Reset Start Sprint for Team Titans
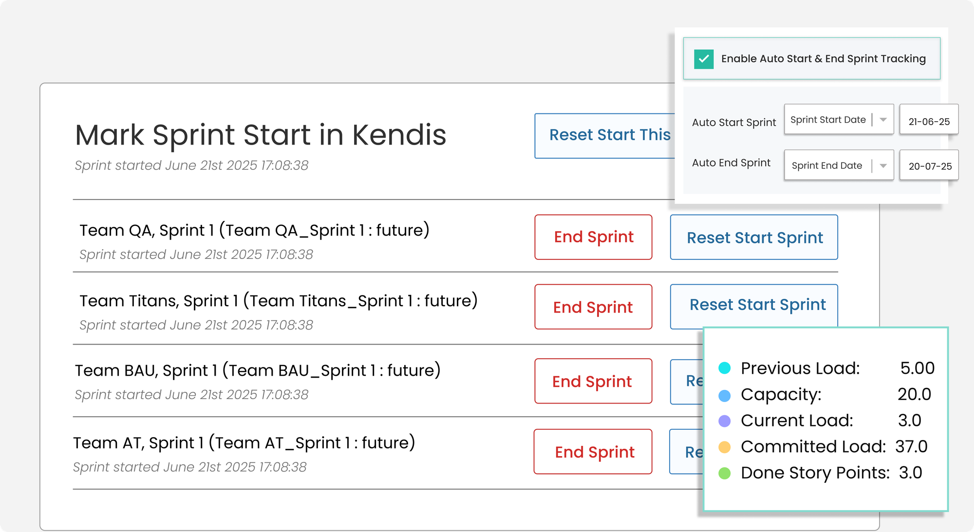Screen dimensions: 974x532 coord(754,305)
